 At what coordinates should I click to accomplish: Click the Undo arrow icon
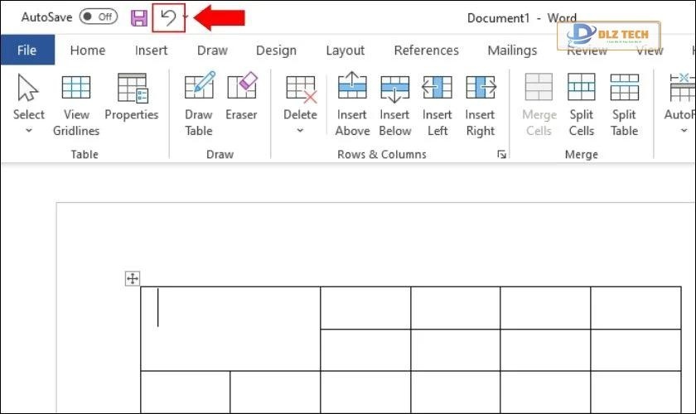(169, 17)
